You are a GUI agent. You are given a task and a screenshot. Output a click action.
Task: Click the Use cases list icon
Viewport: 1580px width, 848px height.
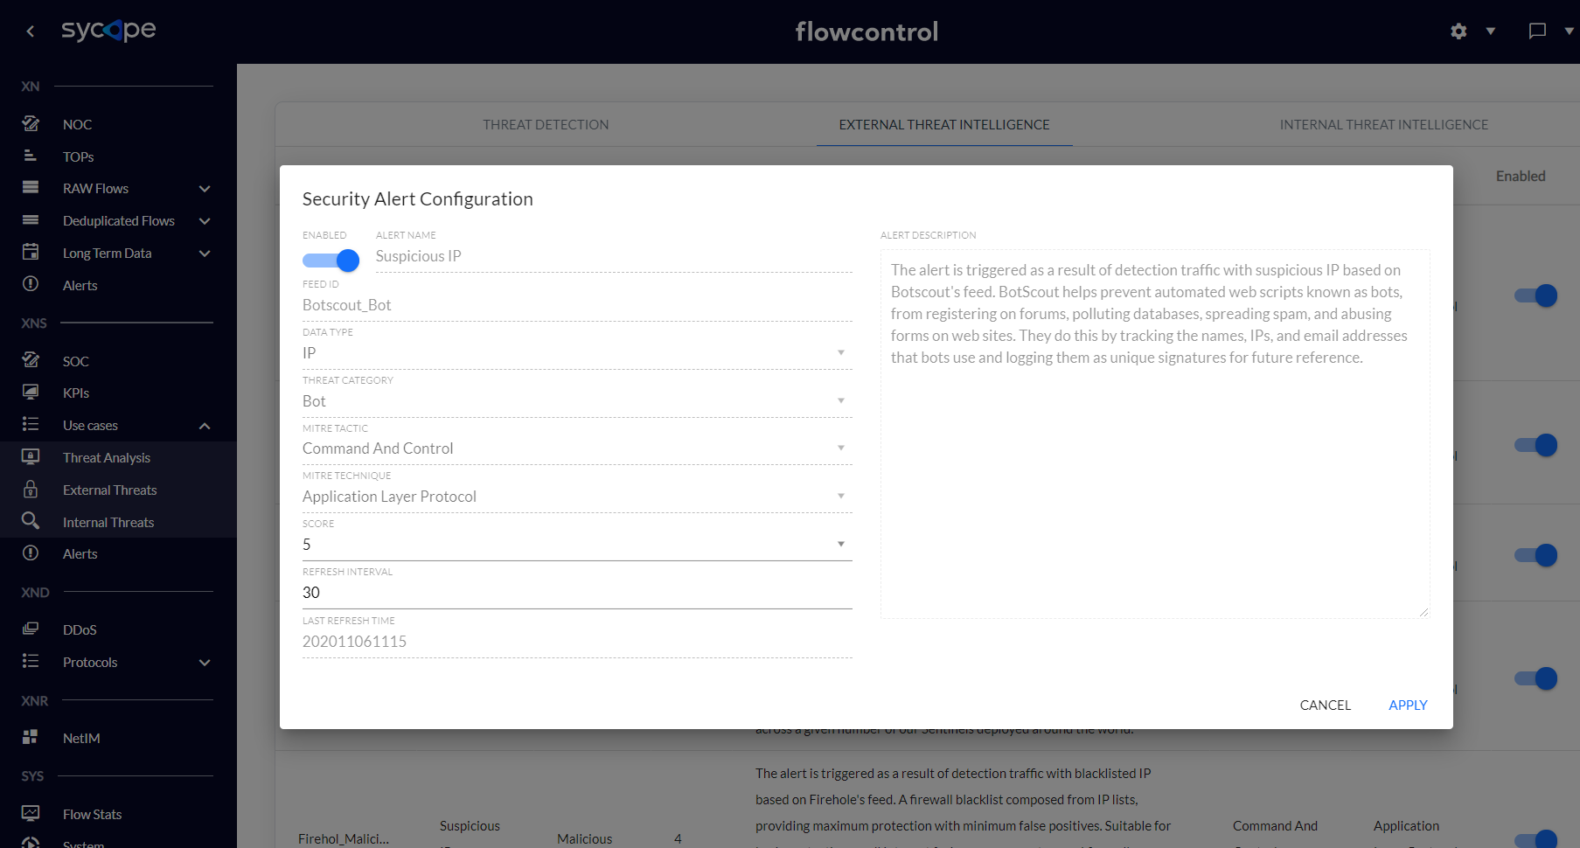pyautogui.click(x=31, y=425)
